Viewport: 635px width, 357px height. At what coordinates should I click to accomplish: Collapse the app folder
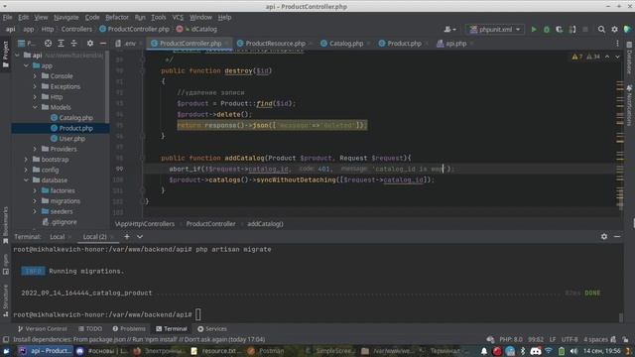point(26,65)
